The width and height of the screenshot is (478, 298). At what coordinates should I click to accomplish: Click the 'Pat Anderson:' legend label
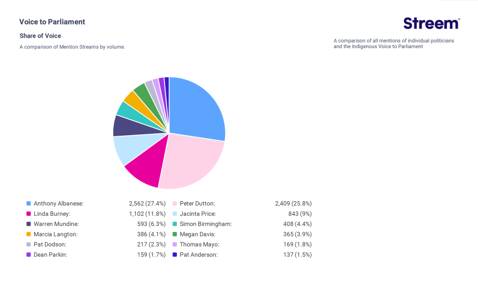pos(199,254)
